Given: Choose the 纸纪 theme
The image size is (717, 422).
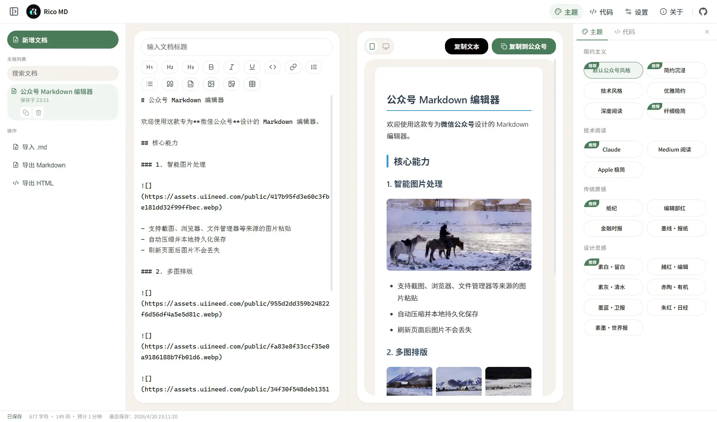Looking at the screenshot, I should pyautogui.click(x=613, y=208).
